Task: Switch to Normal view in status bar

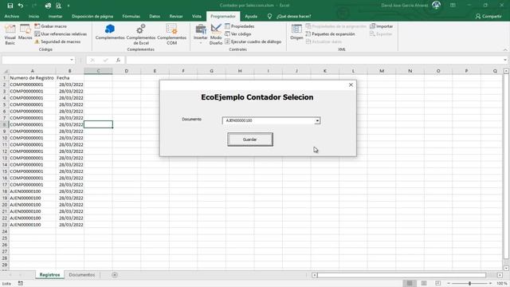Action: (x=410, y=283)
